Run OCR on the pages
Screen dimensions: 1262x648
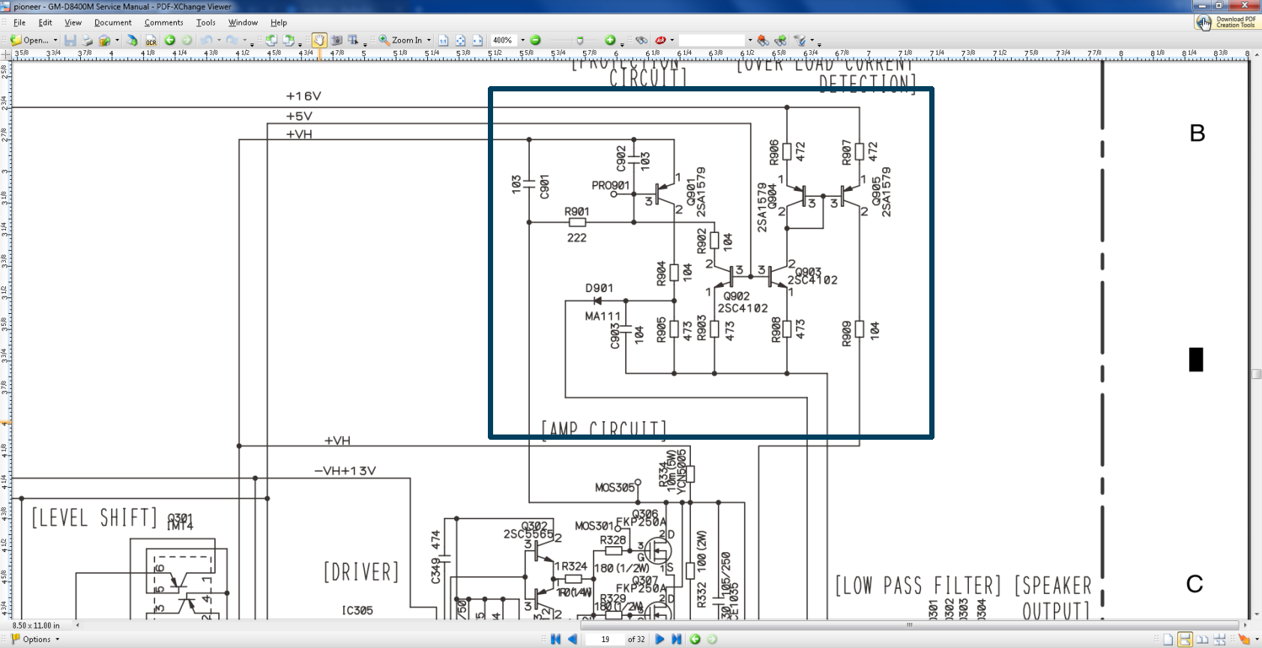point(151,40)
